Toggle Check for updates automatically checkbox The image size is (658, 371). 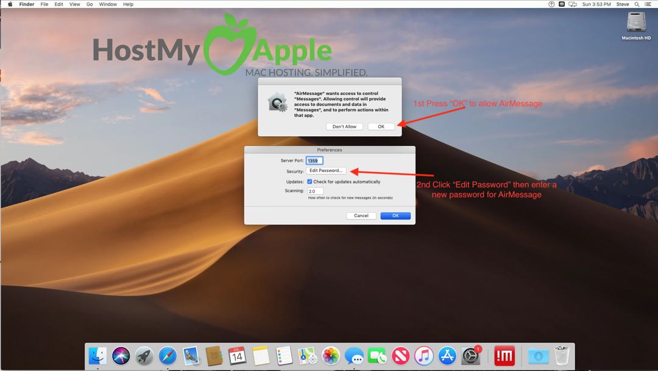[x=310, y=182]
